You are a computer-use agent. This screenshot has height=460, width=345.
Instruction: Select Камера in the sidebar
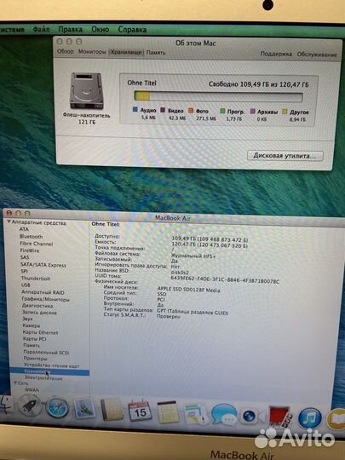[32, 326]
